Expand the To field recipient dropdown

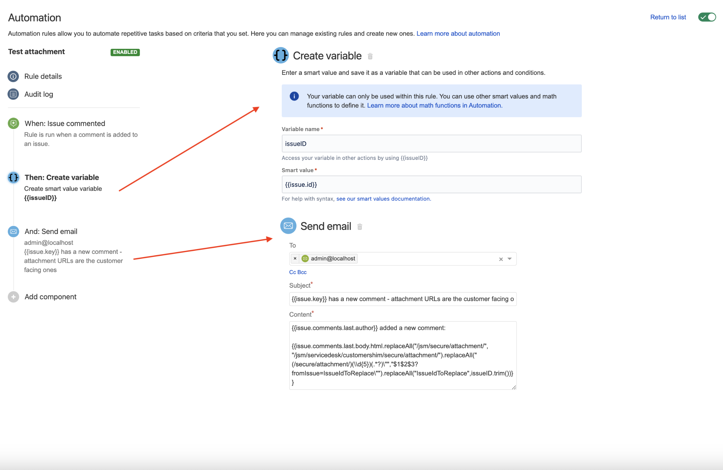(510, 258)
